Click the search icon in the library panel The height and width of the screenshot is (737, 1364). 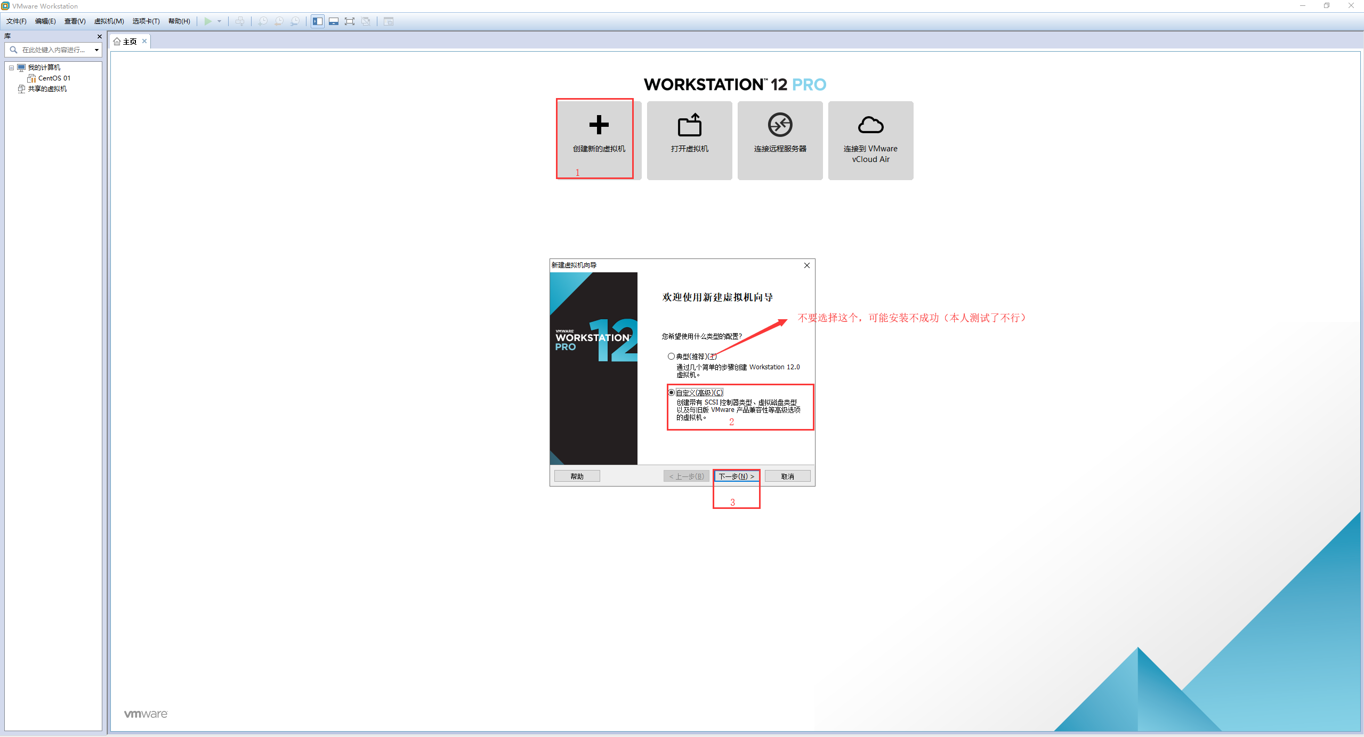[13, 50]
